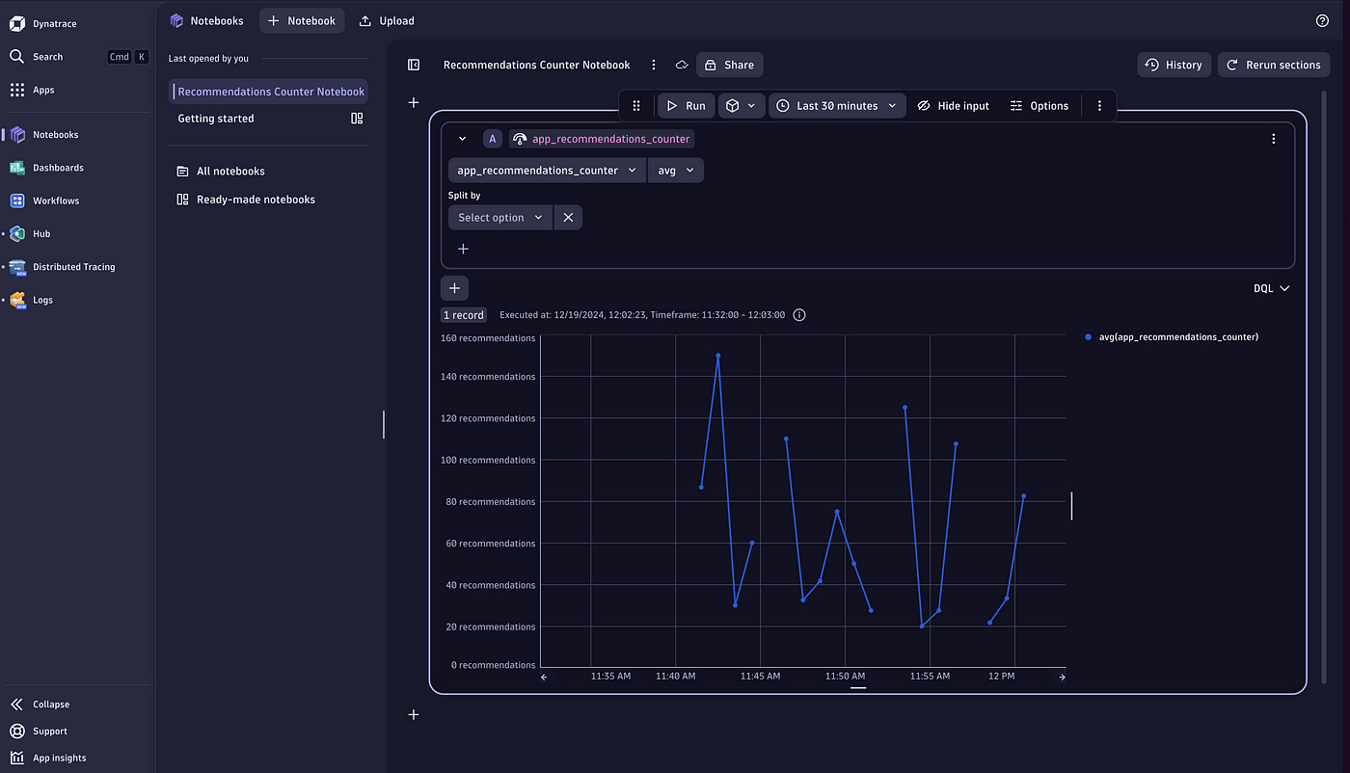This screenshot has width=1350, height=773.
Task: Open the Getting started notebook
Action: tap(216, 119)
